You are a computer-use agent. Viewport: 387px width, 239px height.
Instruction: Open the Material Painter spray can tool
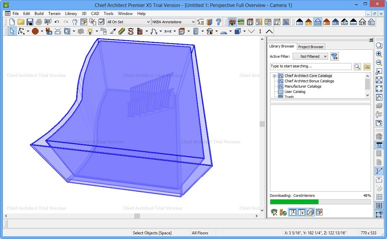pos(103,31)
